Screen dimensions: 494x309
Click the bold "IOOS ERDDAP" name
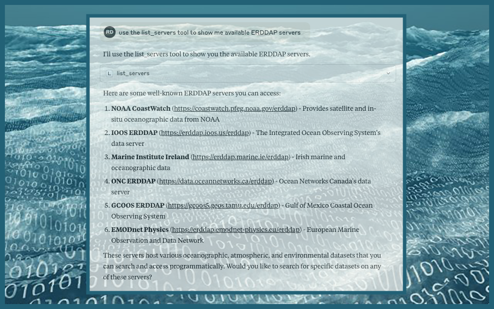[134, 132]
